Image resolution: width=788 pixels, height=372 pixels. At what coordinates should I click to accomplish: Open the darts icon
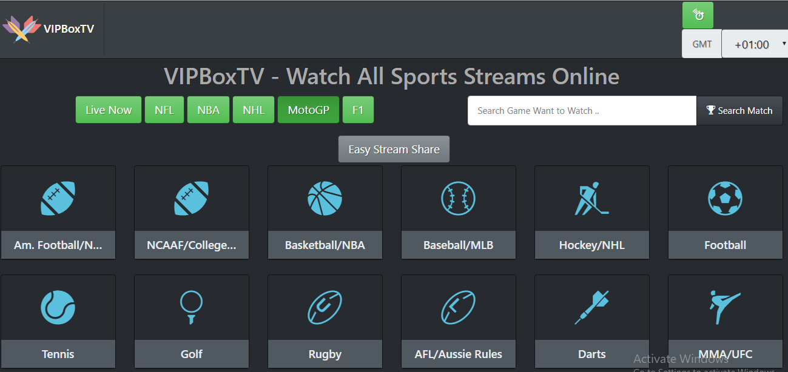point(591,307)
